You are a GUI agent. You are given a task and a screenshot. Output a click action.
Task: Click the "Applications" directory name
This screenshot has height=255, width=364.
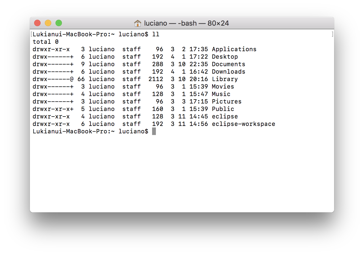point(234,49)
